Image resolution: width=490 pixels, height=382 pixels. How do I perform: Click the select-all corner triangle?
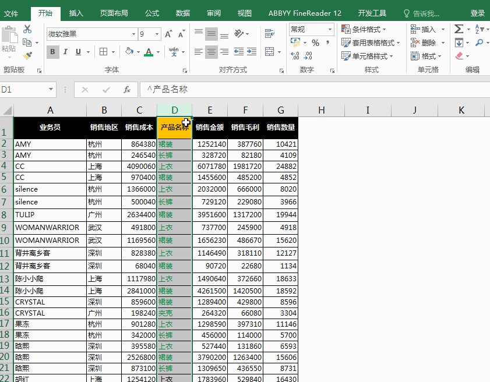tap(7, 110)
